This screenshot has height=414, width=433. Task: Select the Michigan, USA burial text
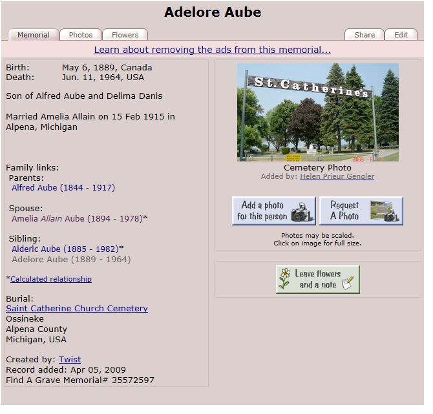tap(36, 340)
